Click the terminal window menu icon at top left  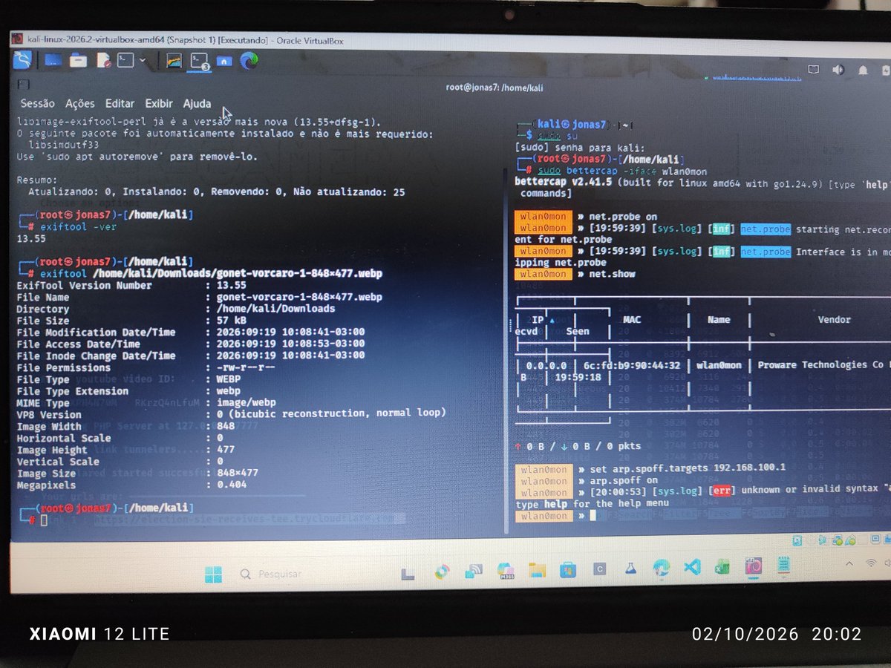[23, 84]
